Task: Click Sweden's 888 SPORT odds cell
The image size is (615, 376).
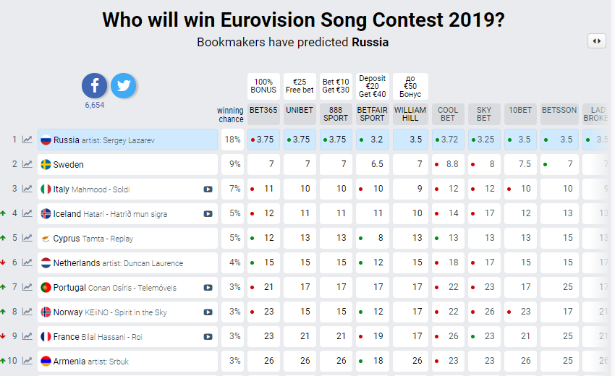Action: click(x=336, y=165)
